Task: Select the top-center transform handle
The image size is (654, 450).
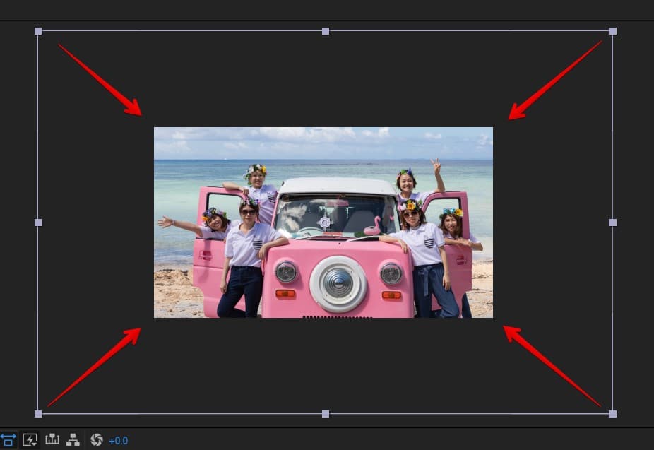Action: click(326, 31)
